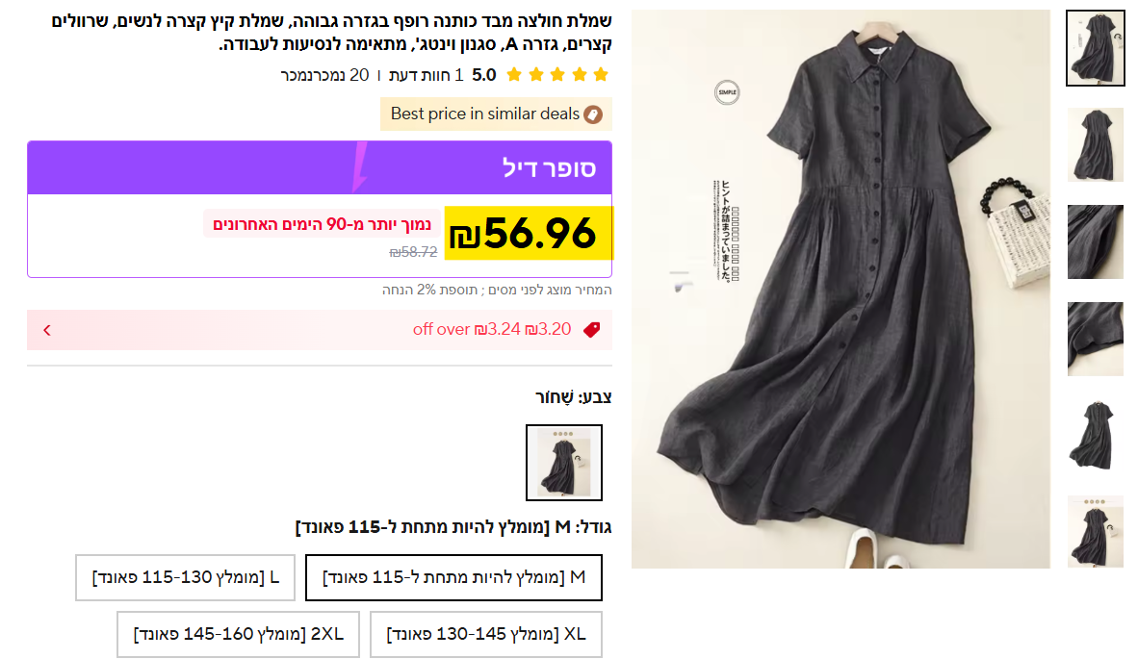View the sleeve detail fourth thumbnail
Screen dimensions: 1138x659
[1096, 339]
